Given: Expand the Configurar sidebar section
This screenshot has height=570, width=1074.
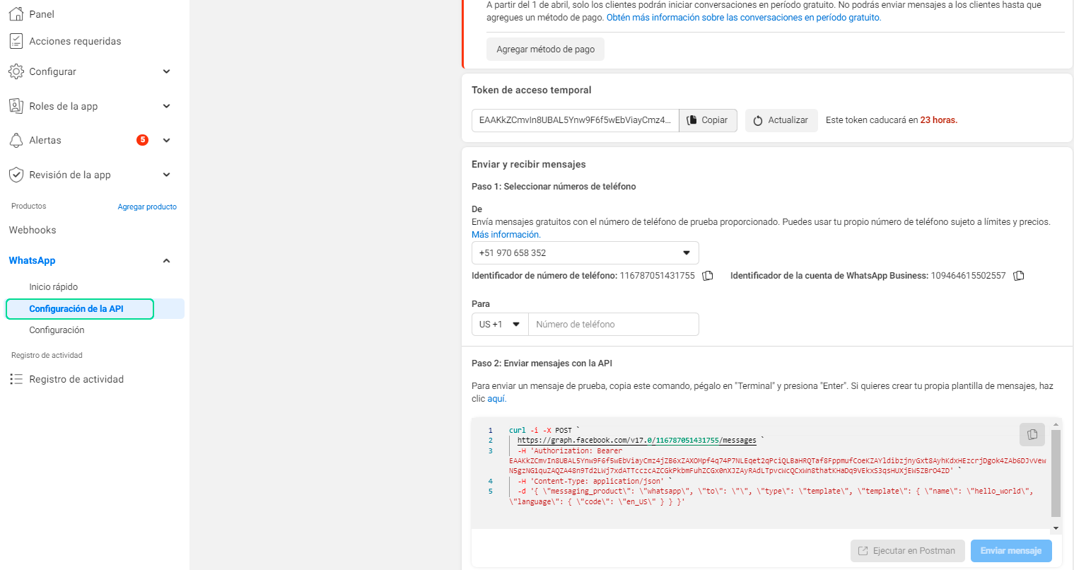Looking at the screenshot, I should tap(166, 71).
